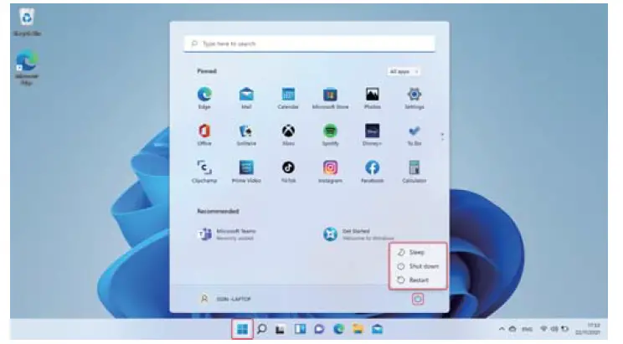Open the Instagram app
The height and width of the screenshot is (344, 623).
click(x=330, y=172)
